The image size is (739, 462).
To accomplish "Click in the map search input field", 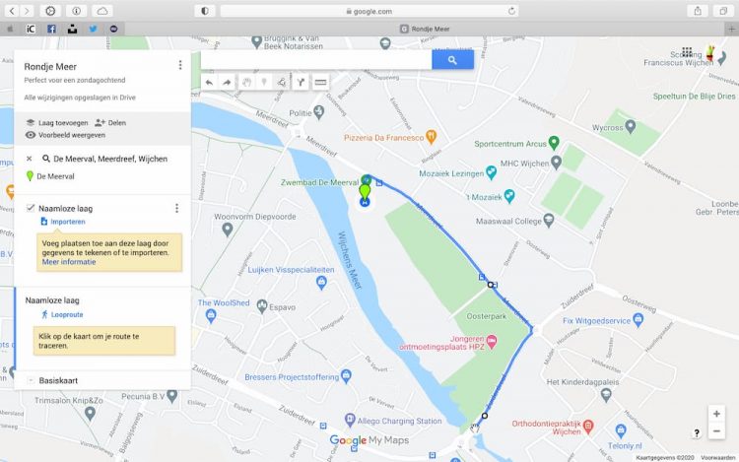I will tap(315, 60).
